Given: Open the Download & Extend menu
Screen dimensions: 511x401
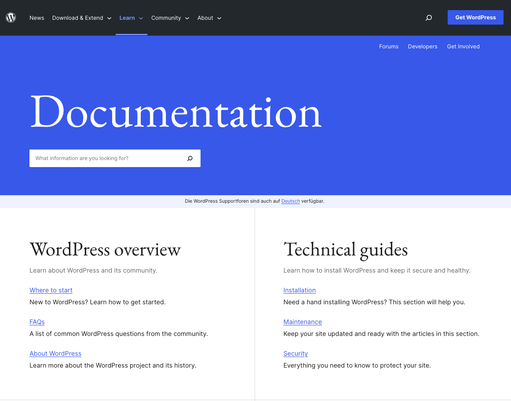Looking at the screenshot, I should (77, 18).
